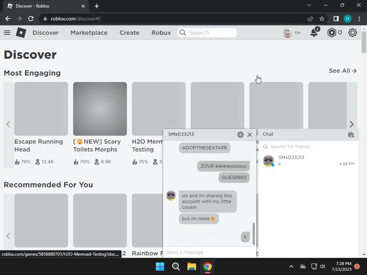
Task: Click the 'but im more' message
Action: coord(199,219)
